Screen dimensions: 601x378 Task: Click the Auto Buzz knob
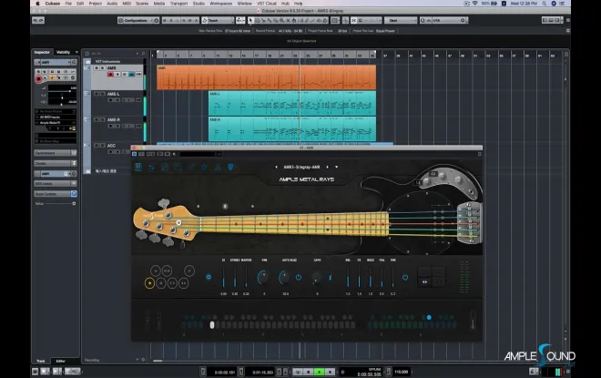(x=285, y=277)
